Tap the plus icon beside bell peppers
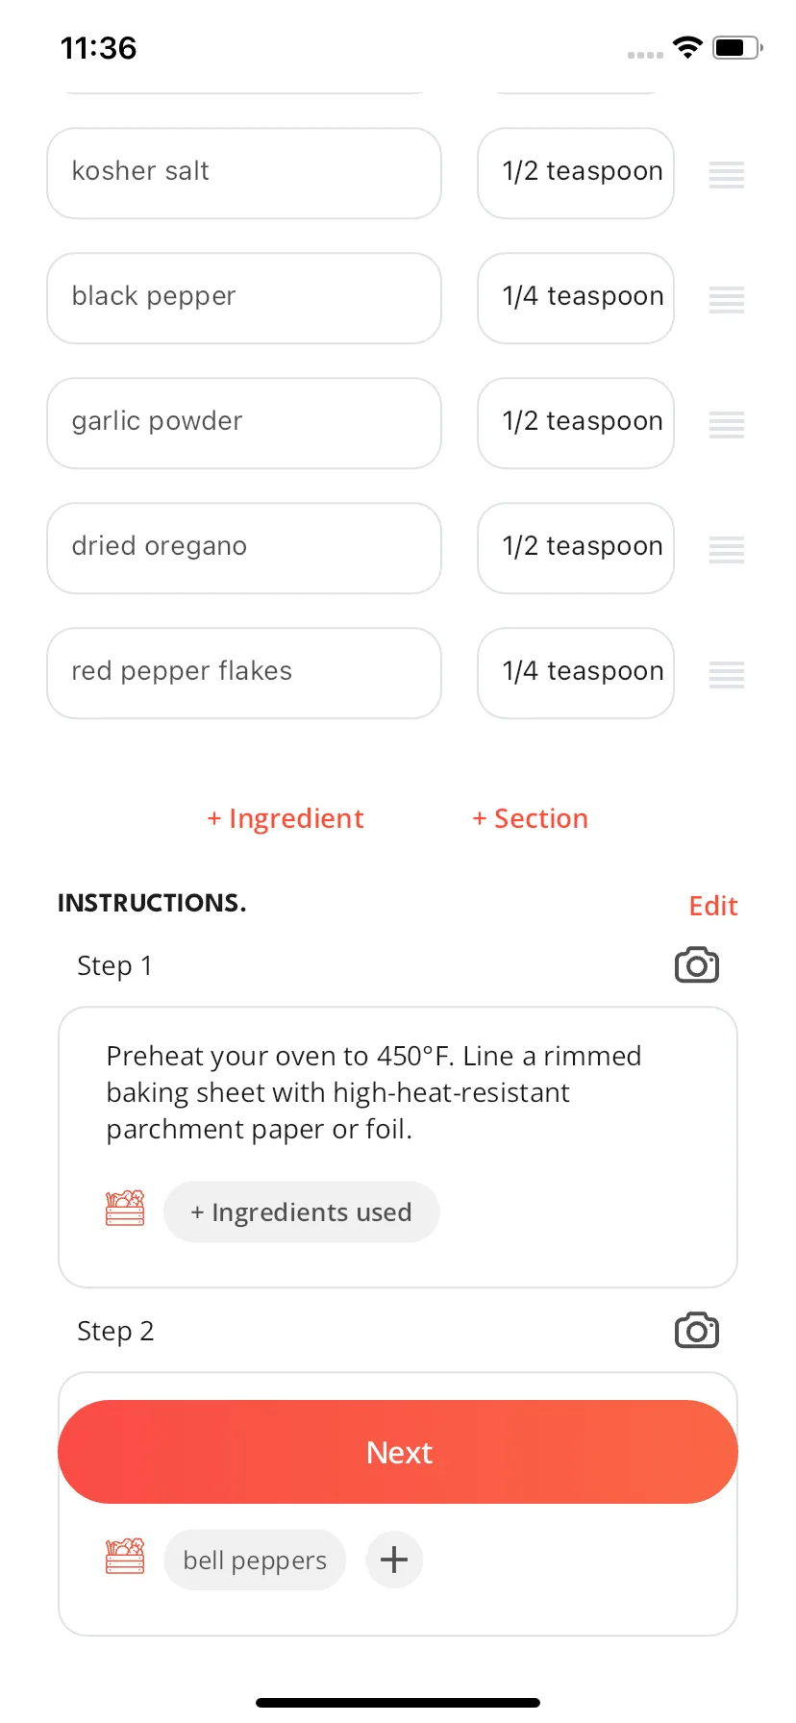The width and height of the screenshot is (796, 1723). (394, 1560)
